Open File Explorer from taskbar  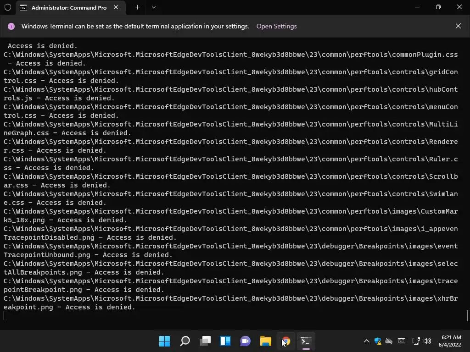click(x=266, y=341)
